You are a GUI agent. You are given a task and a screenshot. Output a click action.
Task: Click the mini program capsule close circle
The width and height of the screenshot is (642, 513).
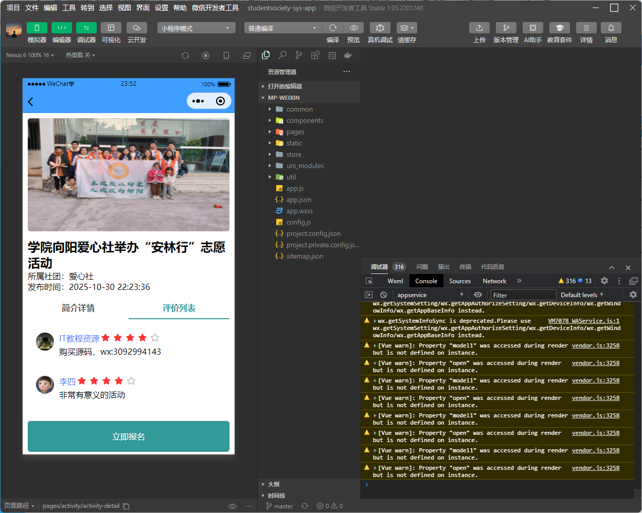coord(220,101)
